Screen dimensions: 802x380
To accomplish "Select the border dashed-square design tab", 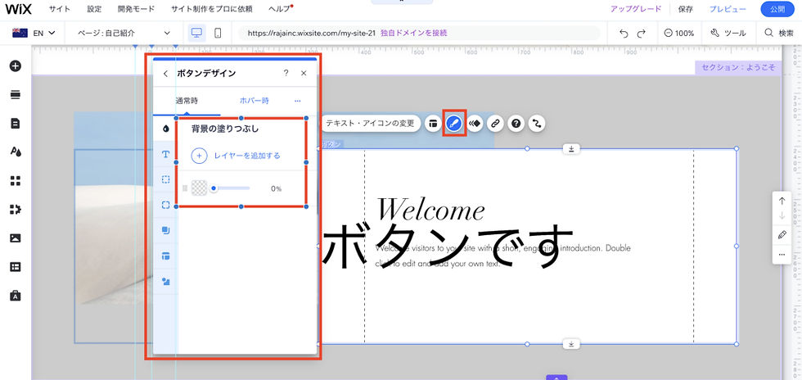I will tap(165, 179).
